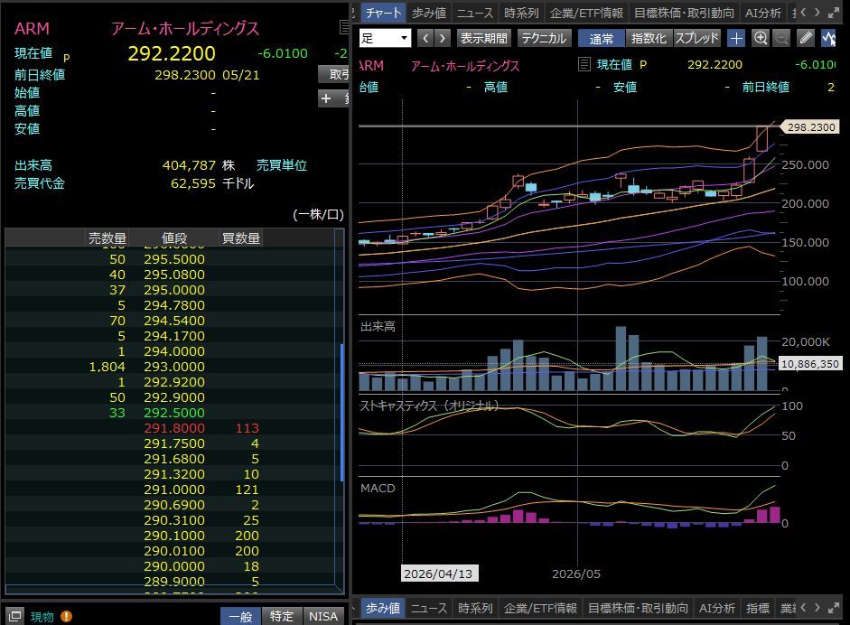Open the bottom 時系列 tab

click(475, 608)
